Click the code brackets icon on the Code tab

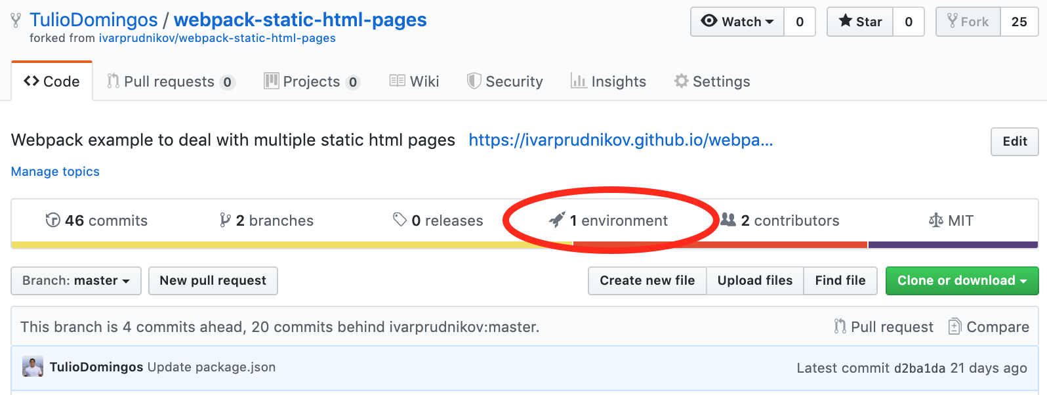tap(31, 81)
